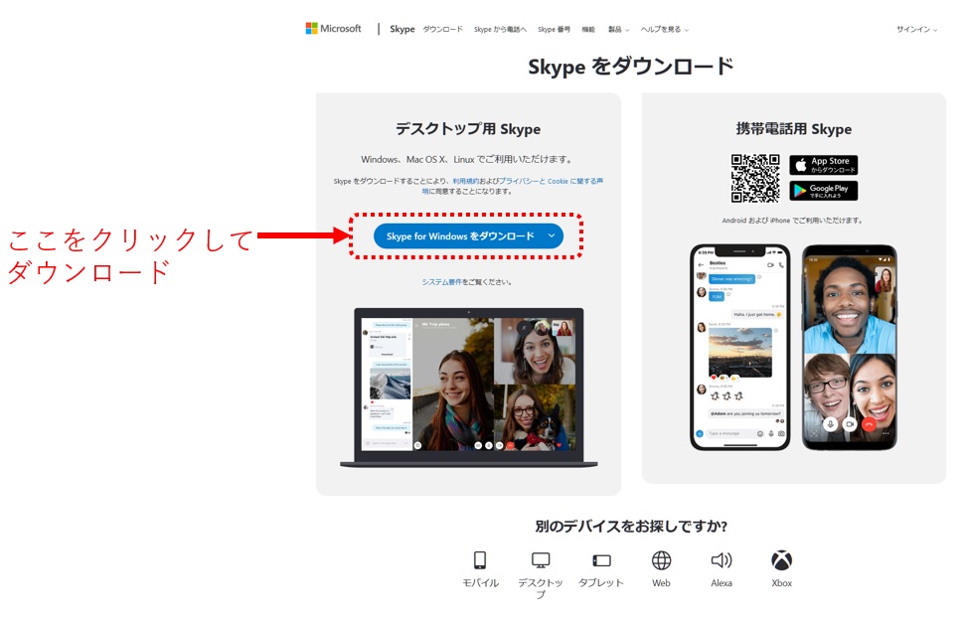Click the mobile device icon
Screen dimensions: 966x619
click(480, 560)
